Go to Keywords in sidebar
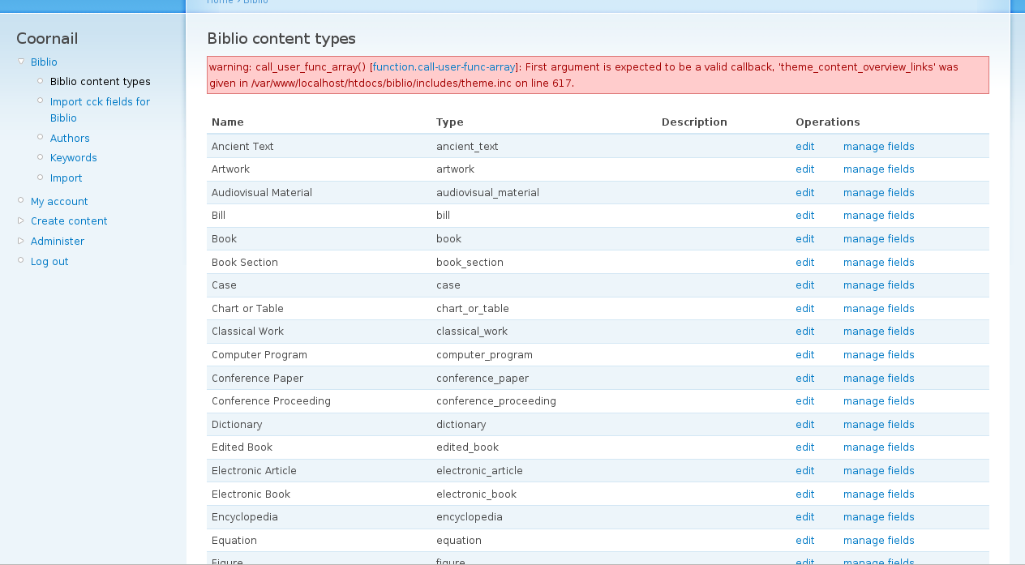Image resolution: width=1025 pixels, height=565 pixels. (x=74, y=158)
